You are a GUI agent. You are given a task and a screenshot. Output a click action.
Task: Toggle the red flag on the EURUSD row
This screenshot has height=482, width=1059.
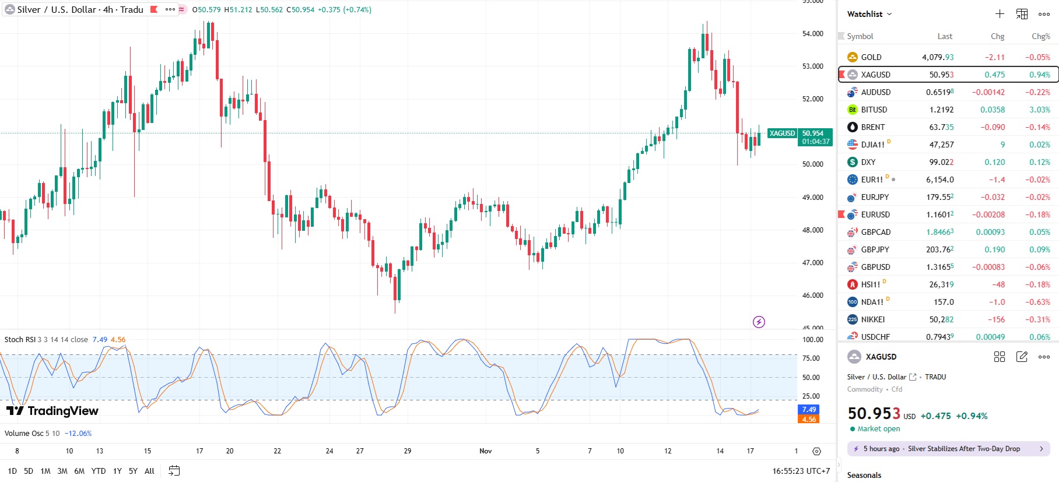[x=841, y=214]
